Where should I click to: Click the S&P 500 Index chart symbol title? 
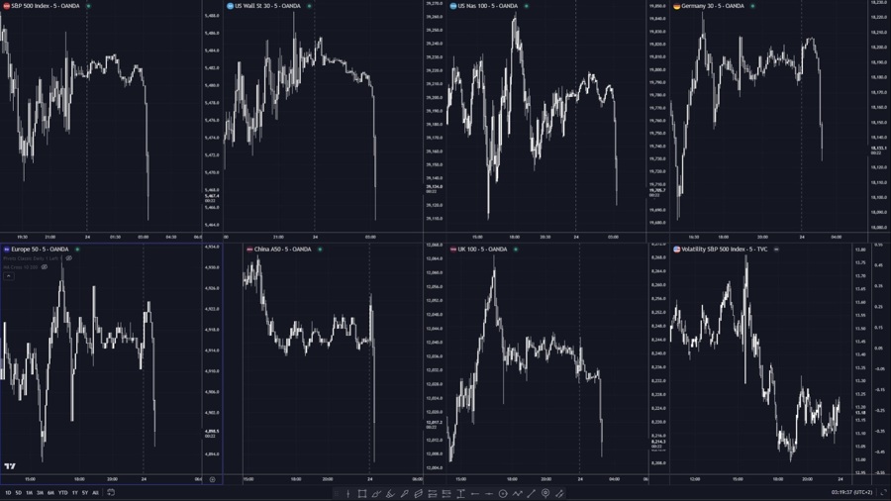click(x=45, y=6)
